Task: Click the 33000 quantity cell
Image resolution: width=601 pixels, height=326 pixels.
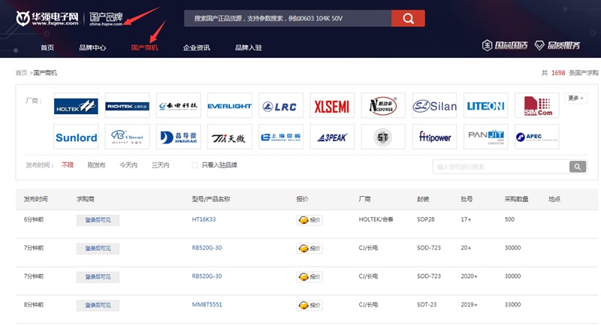Action: point(512,304)
